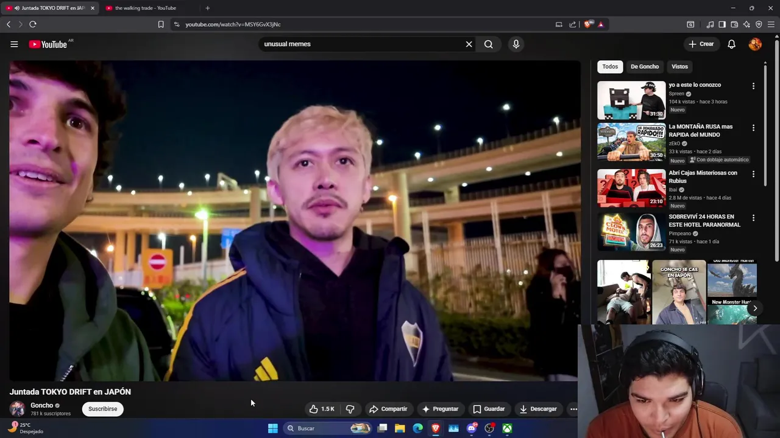Open Brave playlist music-note icon
780x438 pixels.
[x=710, y=24]
